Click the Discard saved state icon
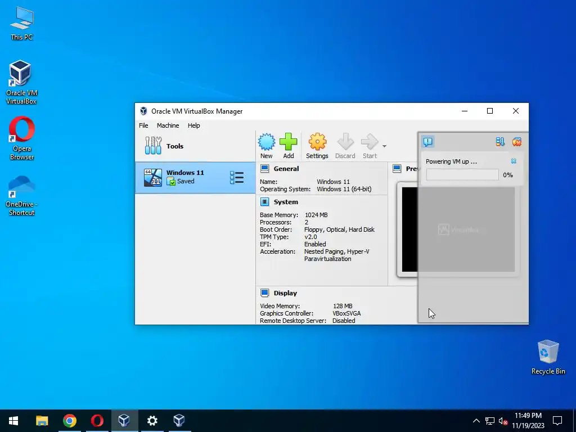 click(345, 142)
